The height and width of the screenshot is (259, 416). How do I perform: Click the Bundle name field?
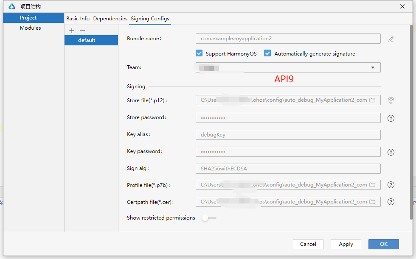click(x=288, y=39)
